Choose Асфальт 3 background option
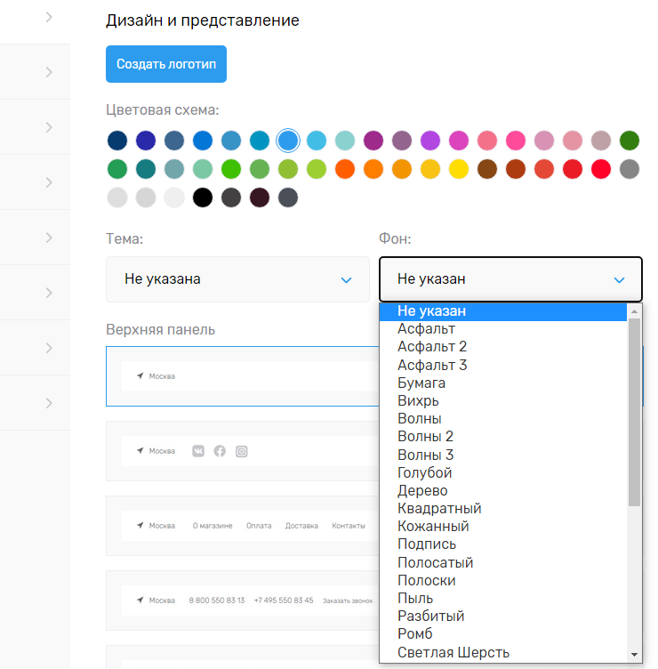658x669 pixels. click(x=502, y=366)
